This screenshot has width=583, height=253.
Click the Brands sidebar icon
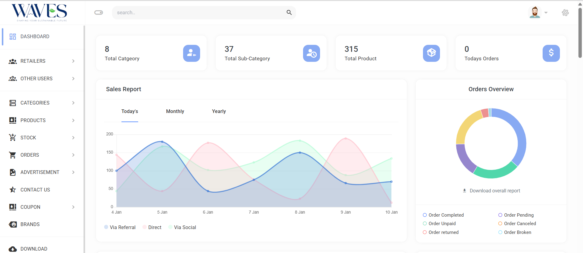pyautogui.click(x=13, y=224)
